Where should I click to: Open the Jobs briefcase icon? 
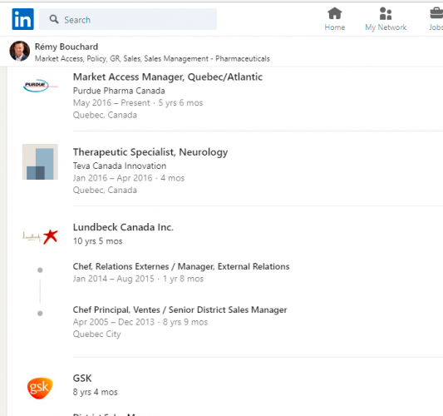(436, 13)
